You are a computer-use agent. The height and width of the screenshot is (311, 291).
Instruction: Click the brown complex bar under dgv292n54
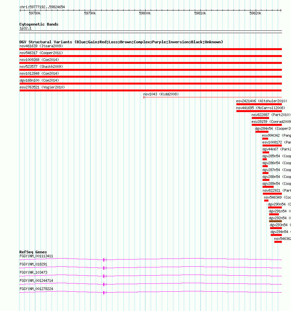pyautogui.click(x=275, y=221)
